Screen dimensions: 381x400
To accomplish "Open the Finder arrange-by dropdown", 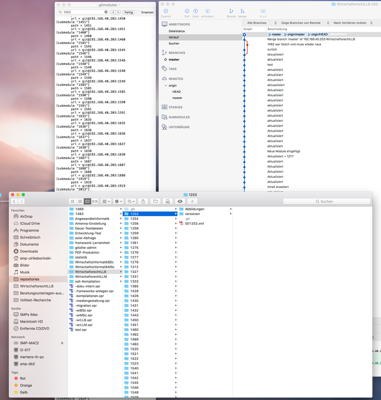I will pos(106,201).
